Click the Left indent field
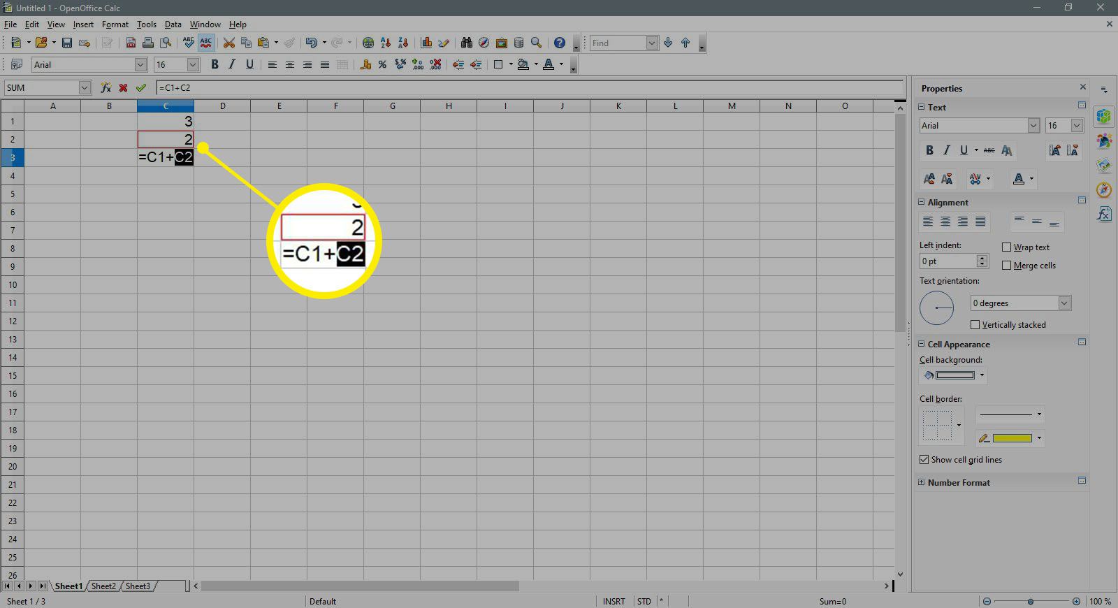1118x608 pixels. (948, 261)
